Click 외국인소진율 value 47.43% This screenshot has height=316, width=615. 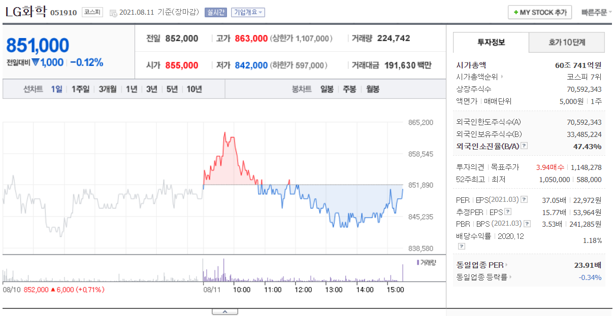[588, 147]
